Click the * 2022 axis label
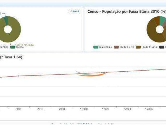 tap(105, 109)
